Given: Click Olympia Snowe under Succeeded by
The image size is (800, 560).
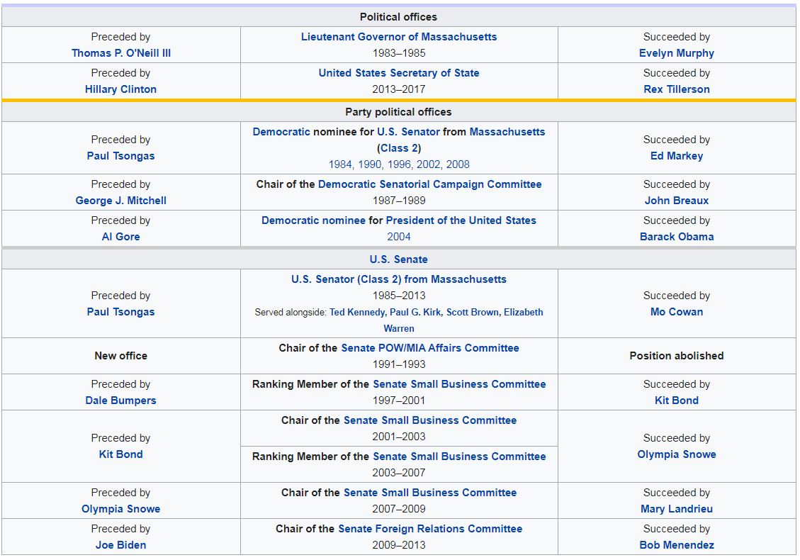Looking at the screenshot, I should click(x=676, y=454).
